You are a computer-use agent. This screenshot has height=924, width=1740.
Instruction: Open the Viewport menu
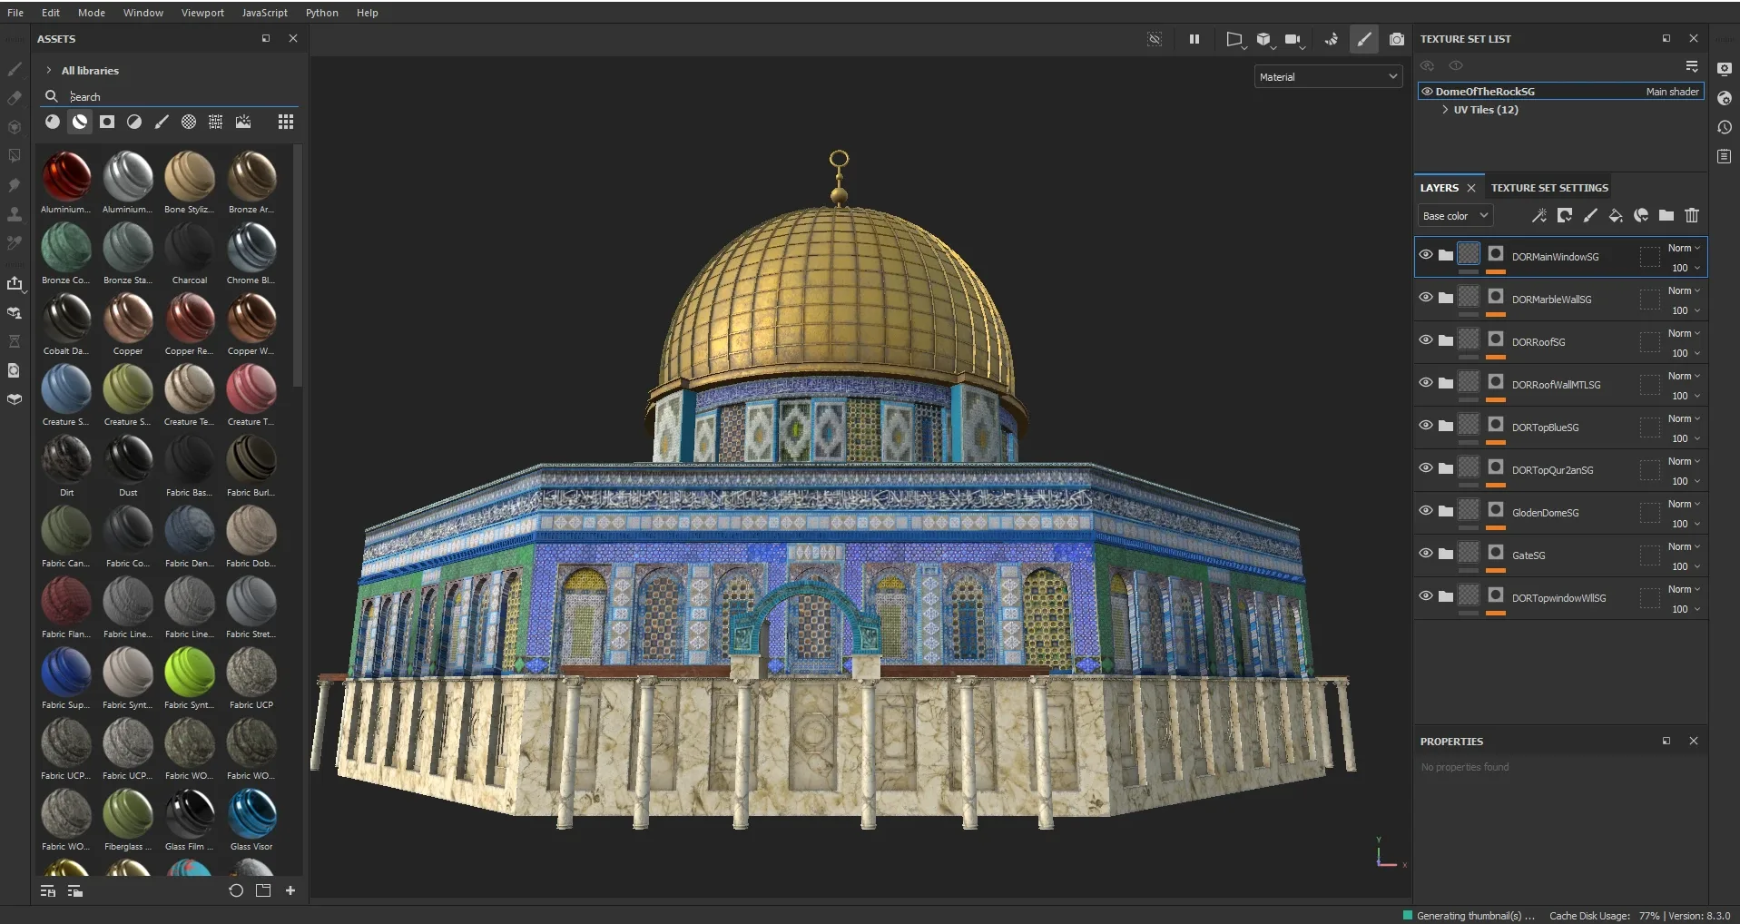click(x=202, y=13)
